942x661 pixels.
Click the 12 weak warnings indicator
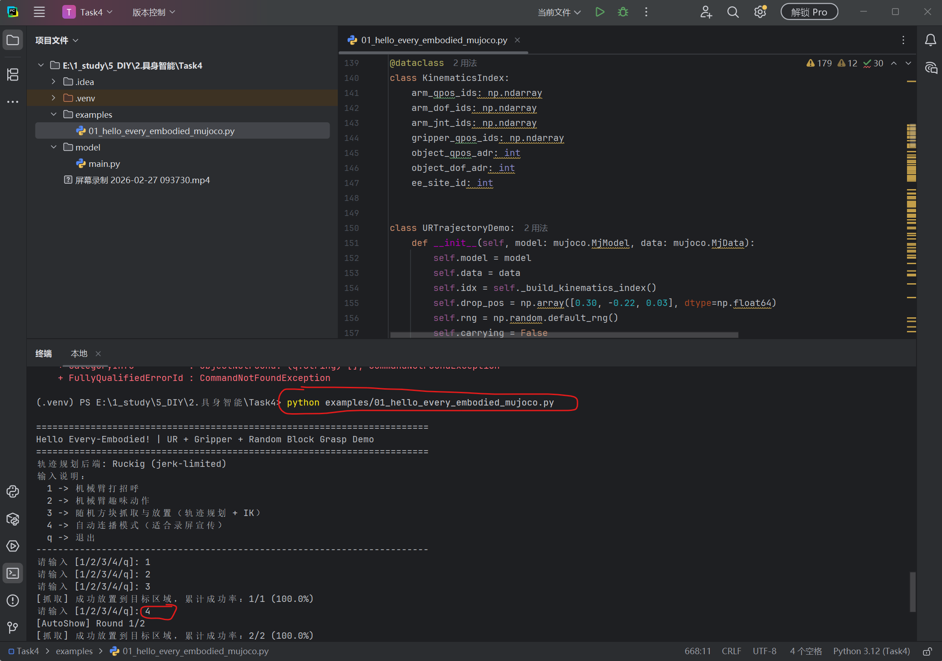(x=847, y=63)
